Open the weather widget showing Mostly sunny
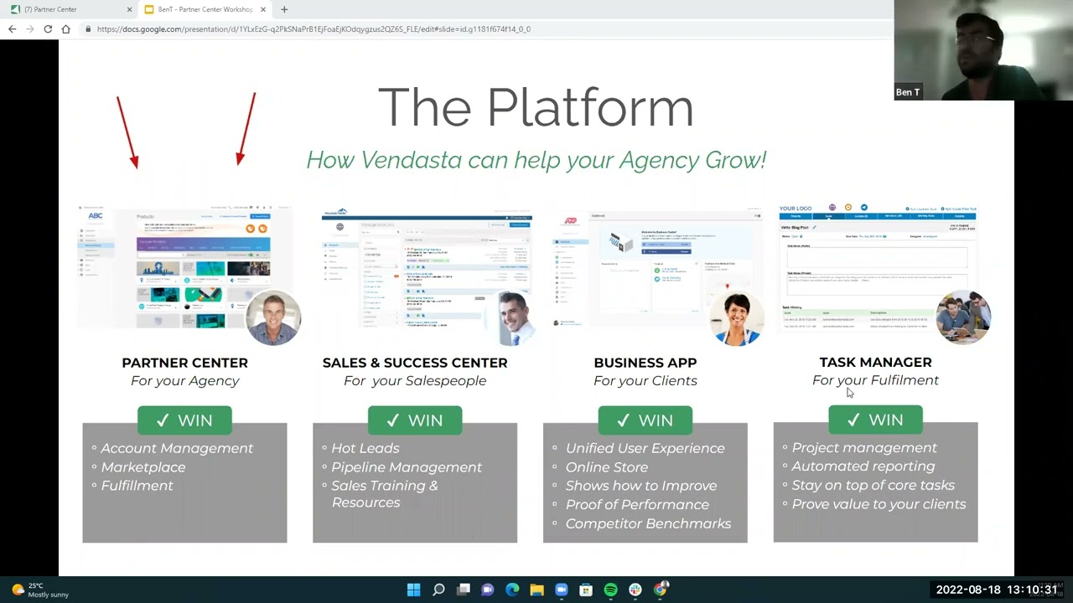Viewport: 1073px width, 603px height. (40, 590)
